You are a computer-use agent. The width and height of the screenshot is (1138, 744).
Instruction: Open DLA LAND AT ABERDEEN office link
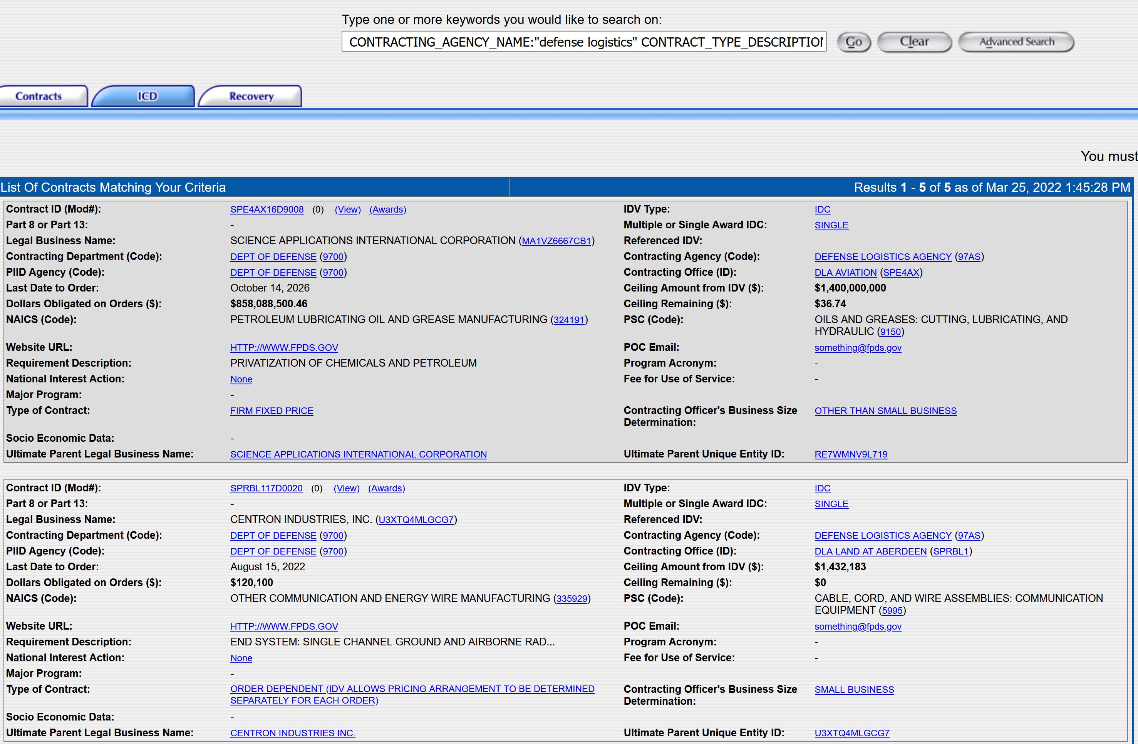[x=871, y=551]
